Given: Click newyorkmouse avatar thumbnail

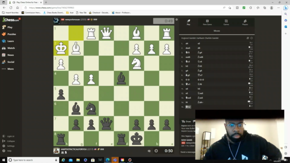Looking at the screenshot, I should pos(56,21).
